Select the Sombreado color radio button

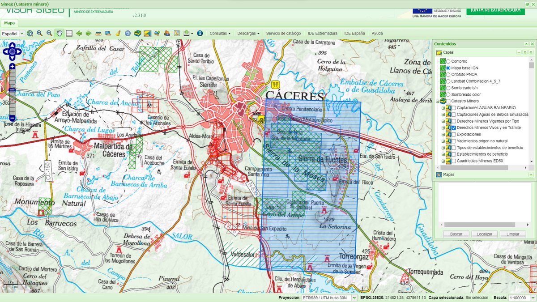tap(448, 94)
